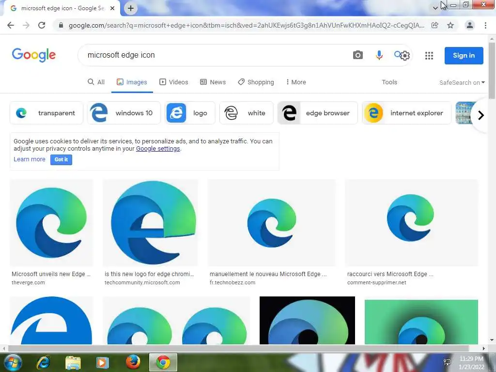This screenshot has width=496, height=372.
Task: Click the browser forward arrow
Action: (x=26, y=25)
